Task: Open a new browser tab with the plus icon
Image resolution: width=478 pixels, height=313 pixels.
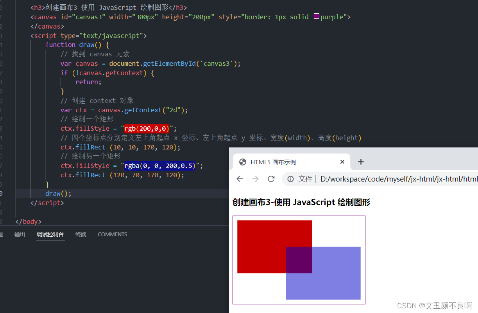Action: 360,162
